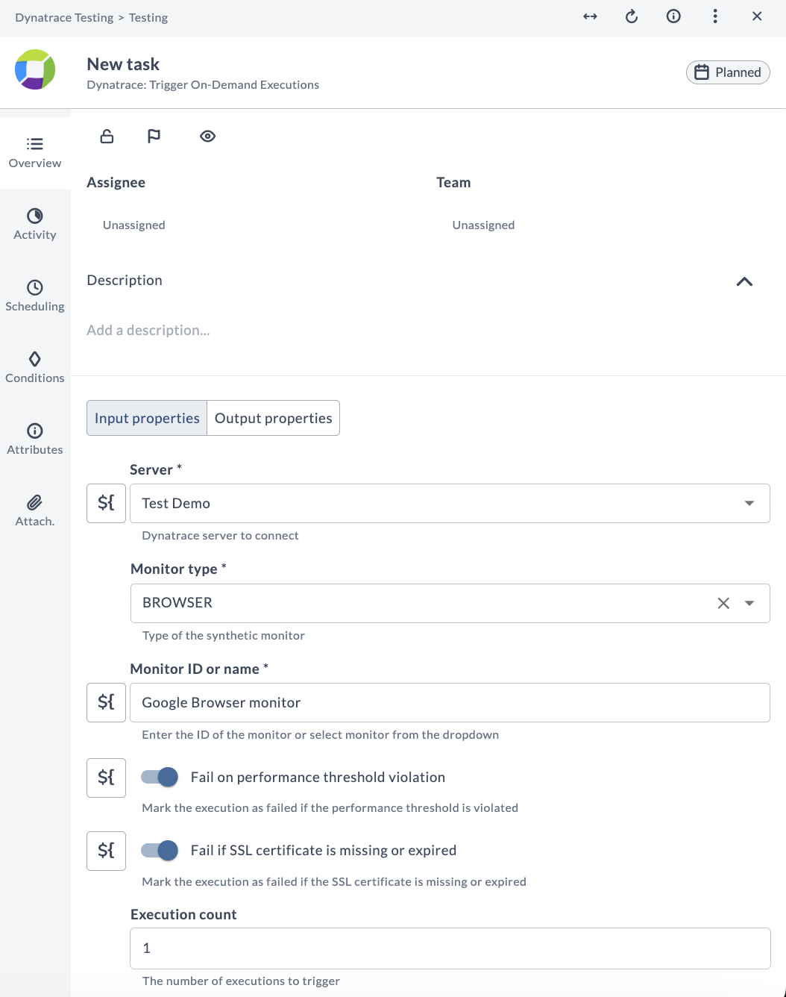
Task: Click the Dynatrace Testing breadcrumb link
Action: point(64,17)
